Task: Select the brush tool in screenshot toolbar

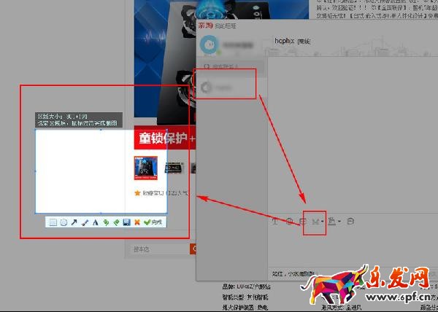Action: pos(85,222)
